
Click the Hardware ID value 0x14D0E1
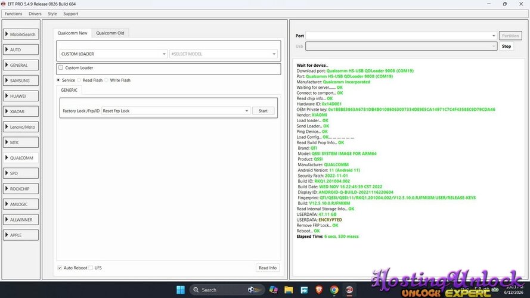[x=331, y=104]
